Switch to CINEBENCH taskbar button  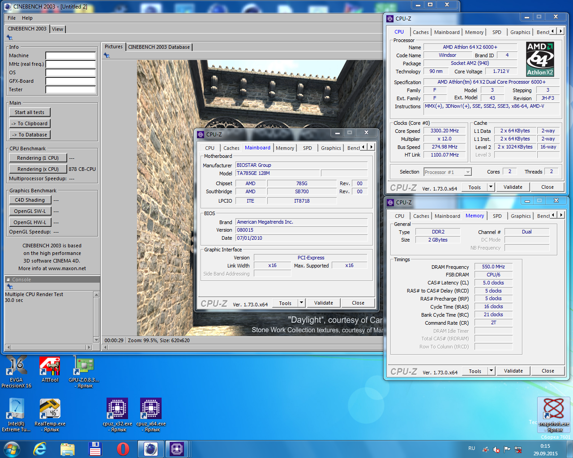(151, 449)
